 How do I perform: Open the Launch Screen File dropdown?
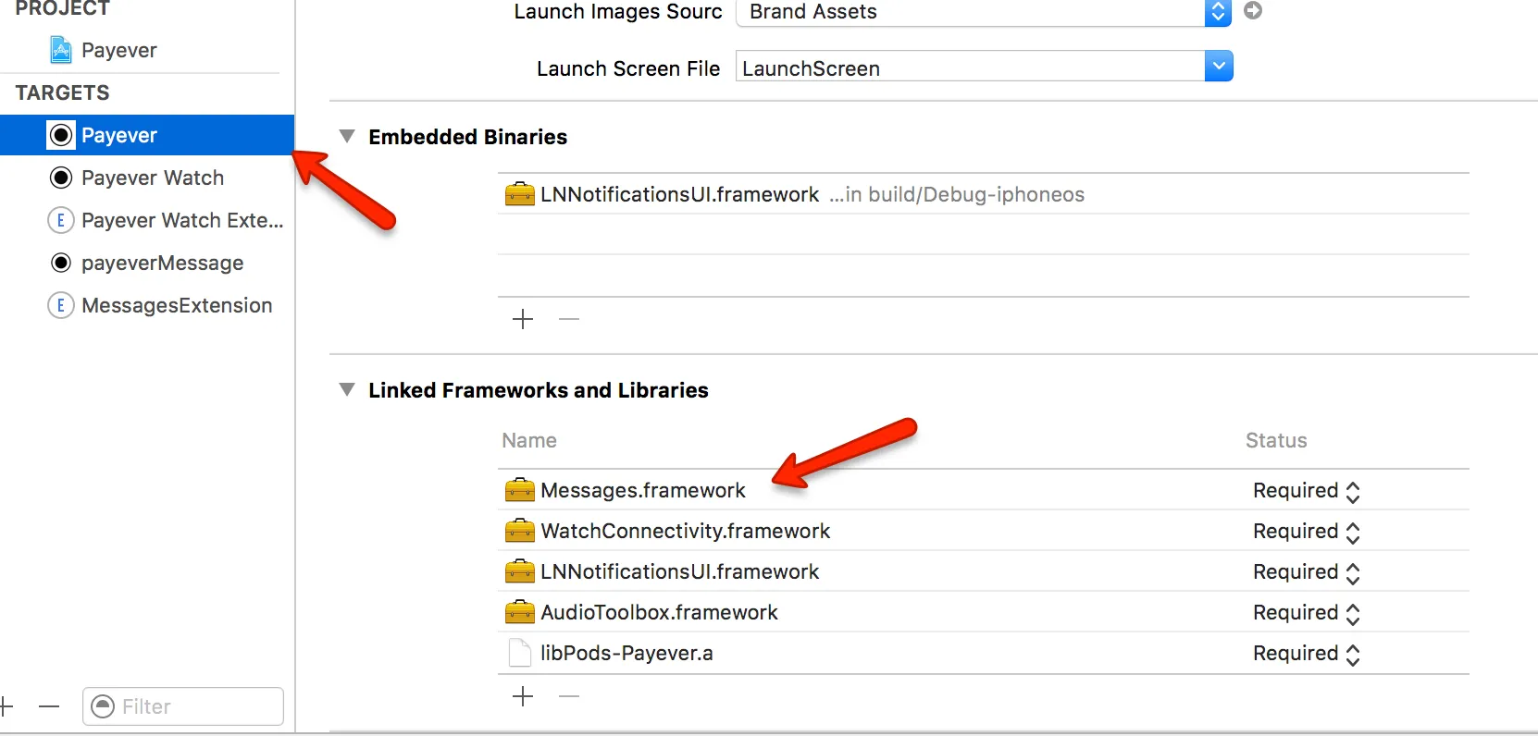1219,66
